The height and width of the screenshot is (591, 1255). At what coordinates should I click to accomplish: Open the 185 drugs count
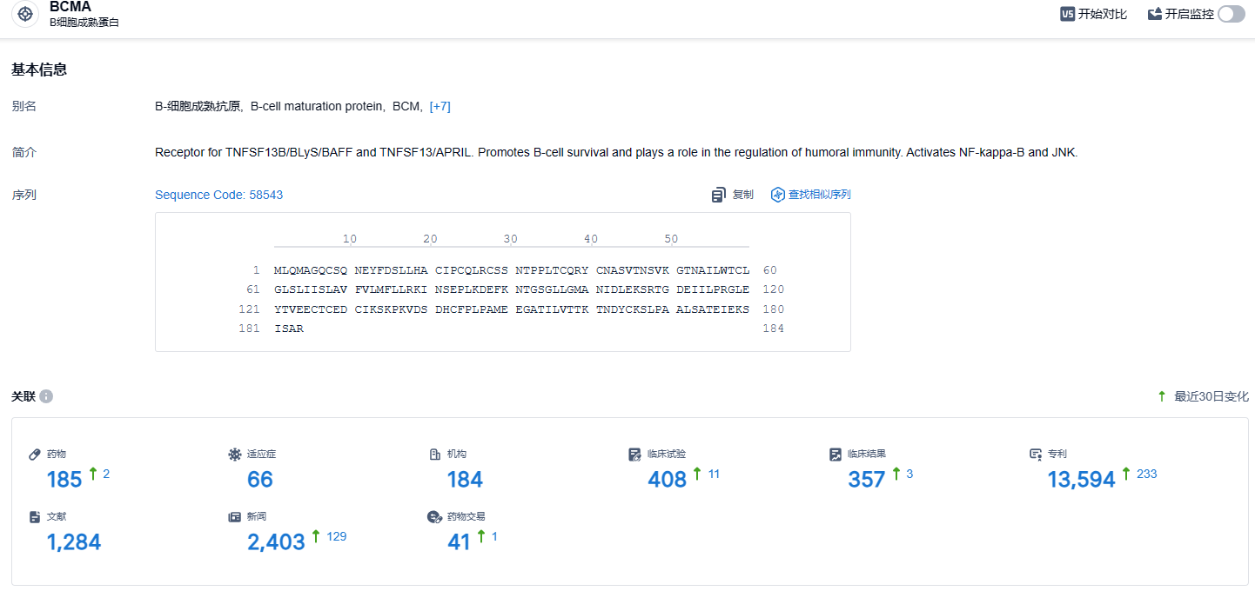[x=64, y=479]
